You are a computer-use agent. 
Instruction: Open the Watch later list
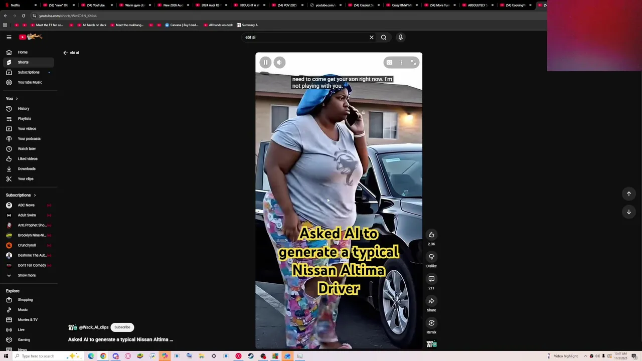click(29, 148)
